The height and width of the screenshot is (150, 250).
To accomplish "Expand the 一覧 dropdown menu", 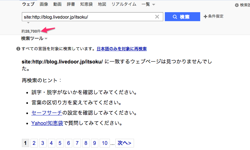I will coord(148,4).
